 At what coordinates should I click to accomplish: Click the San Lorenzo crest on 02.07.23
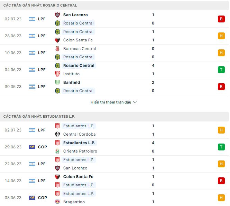pos(57,15)
